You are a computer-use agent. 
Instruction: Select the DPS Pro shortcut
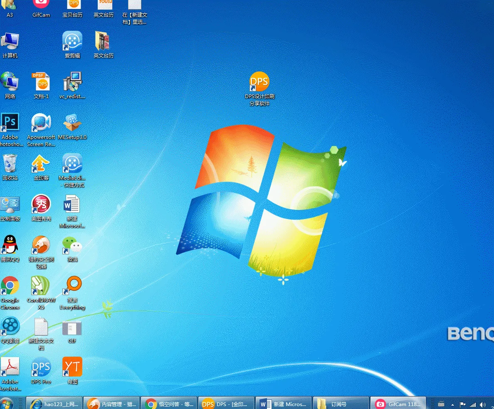tap(41, 371)
